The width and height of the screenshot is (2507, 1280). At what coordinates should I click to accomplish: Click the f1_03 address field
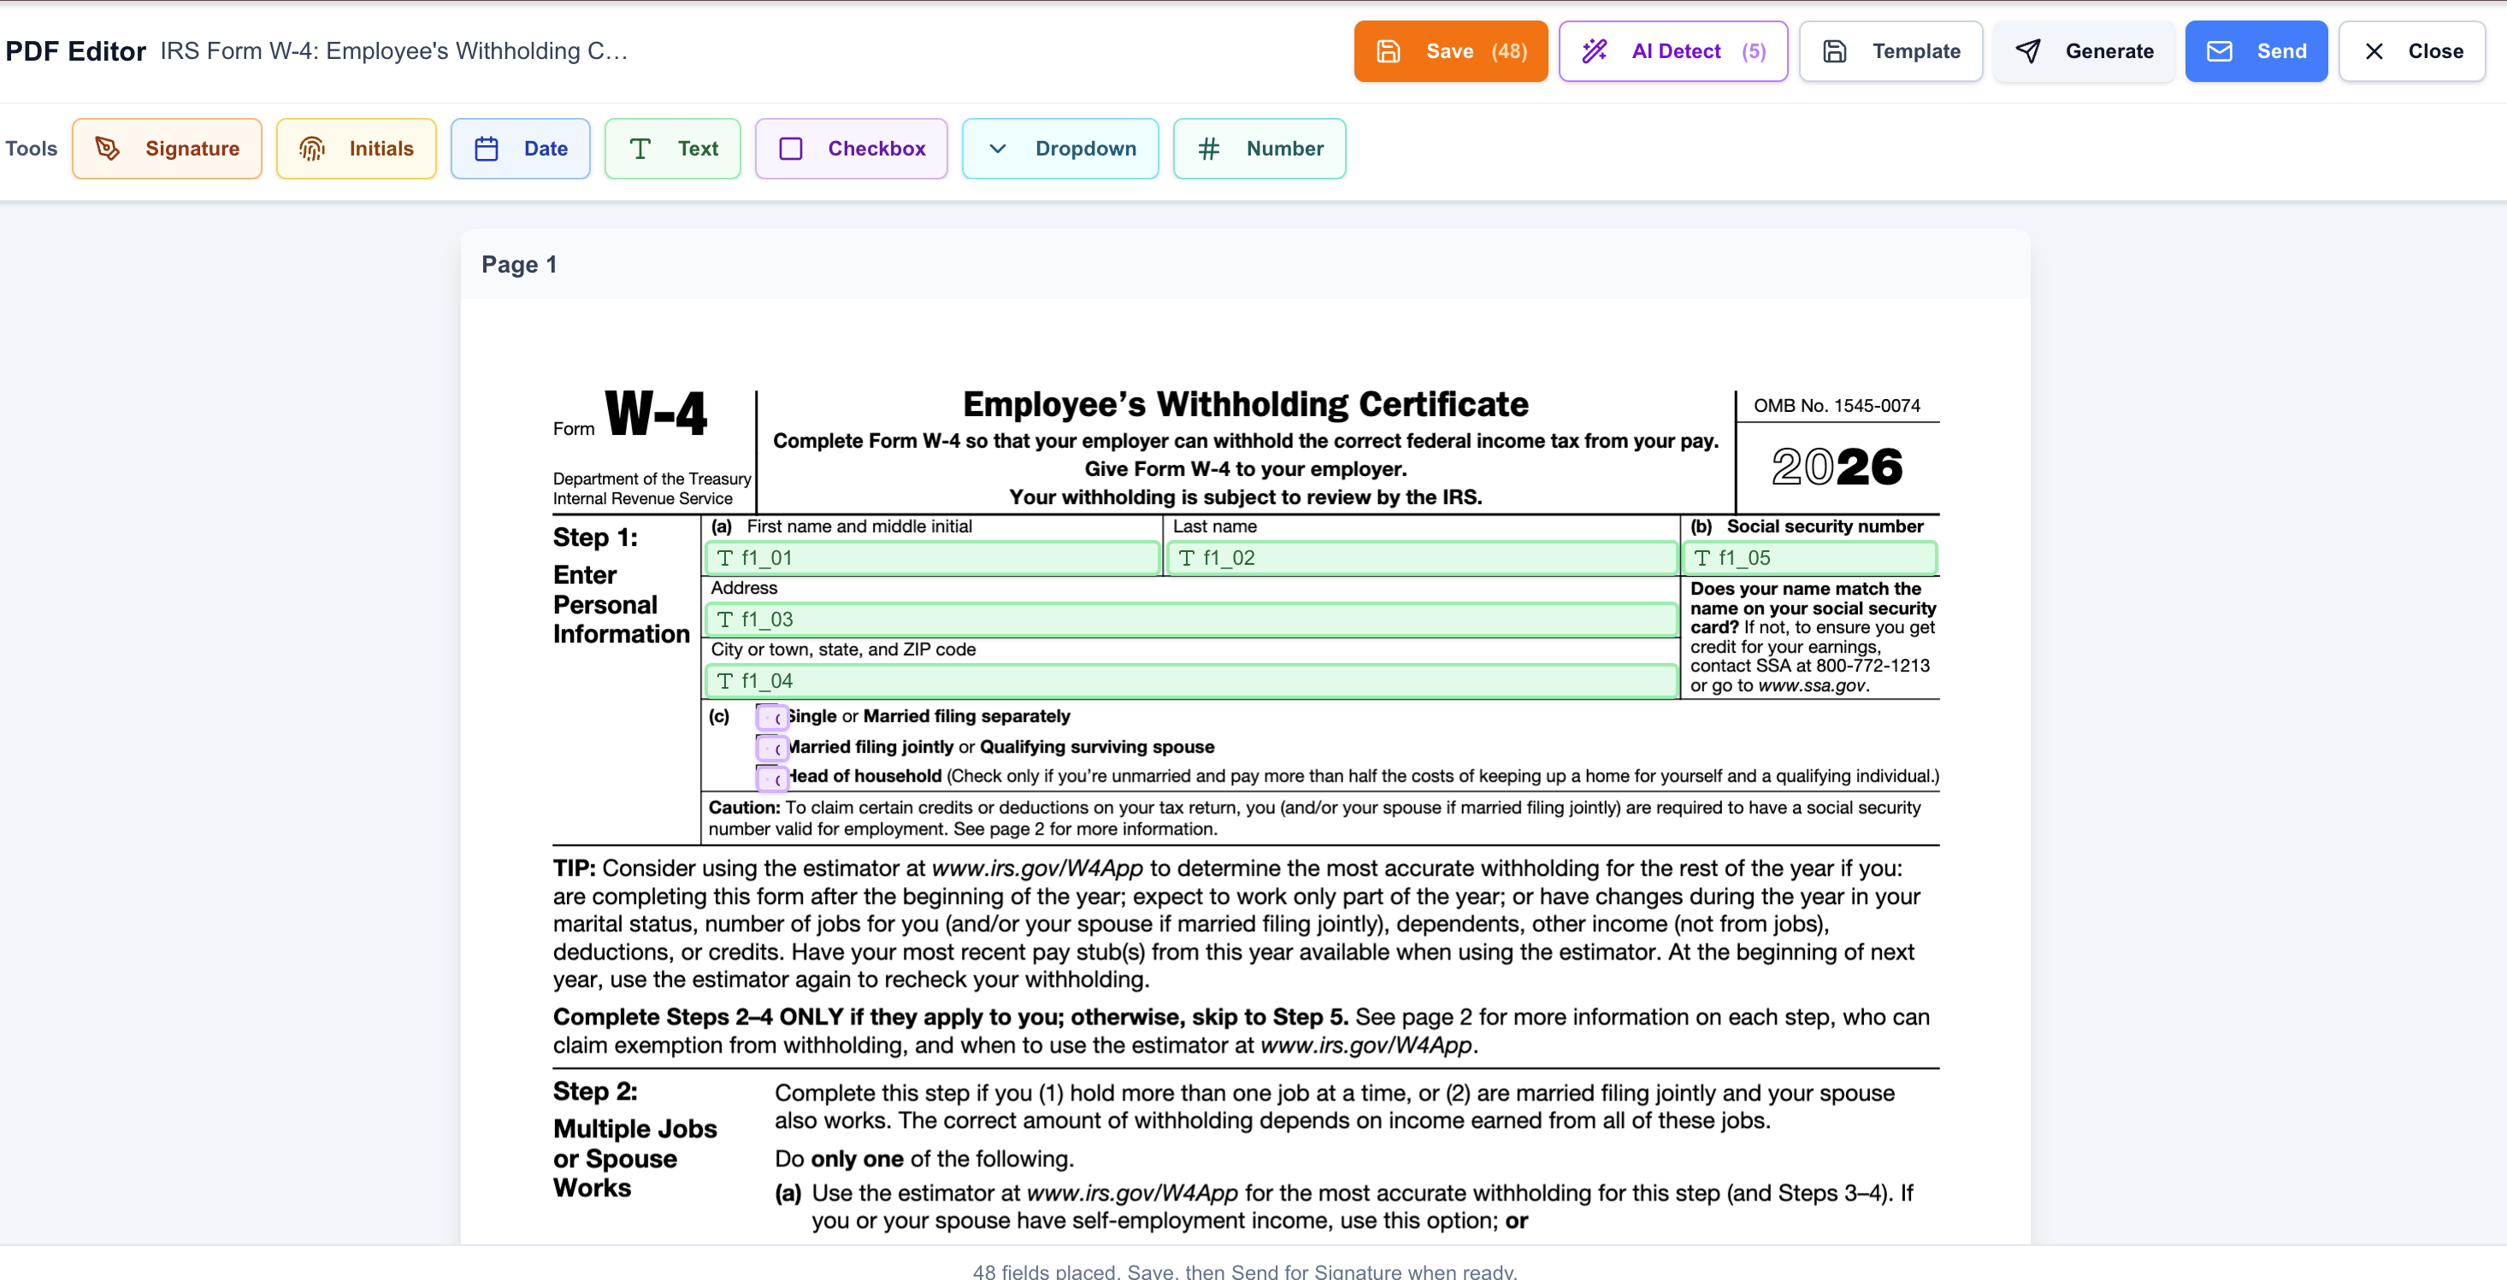pos(1189,619)
